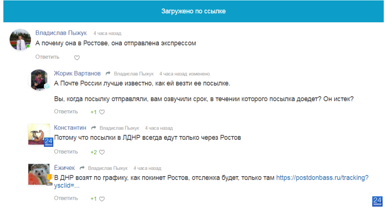Click +1 rating on Ёжичек's reply
The image size is (386, 210).
[x=93, y=199]
